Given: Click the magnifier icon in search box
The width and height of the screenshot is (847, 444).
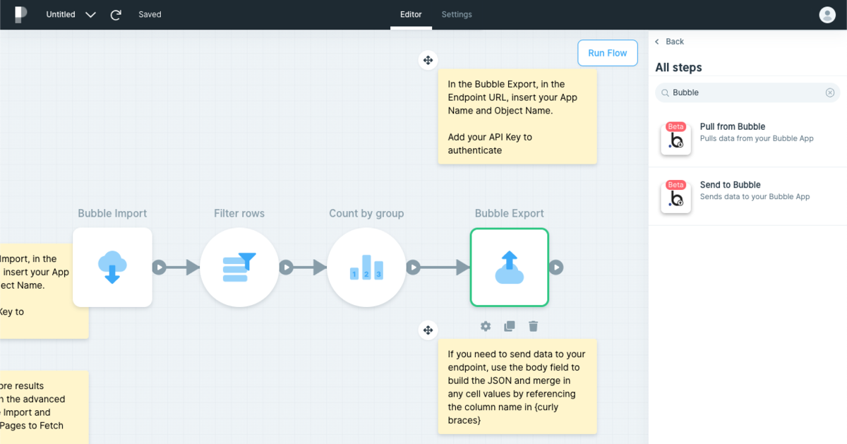Looking at the screenshot, I should click(x=665, y=92).
